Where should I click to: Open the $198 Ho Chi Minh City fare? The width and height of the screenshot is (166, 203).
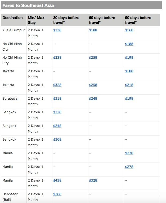click(x=129, y=58)
